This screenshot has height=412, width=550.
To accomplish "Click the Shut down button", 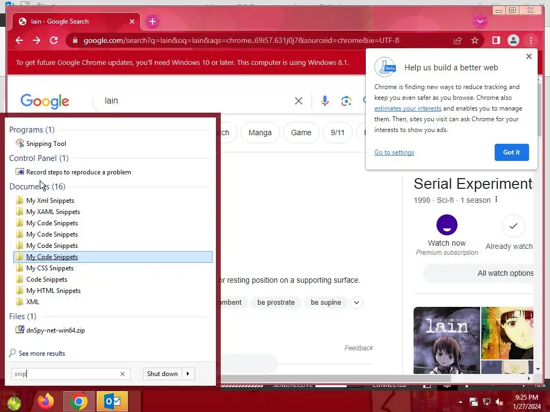I will [162, 374].
